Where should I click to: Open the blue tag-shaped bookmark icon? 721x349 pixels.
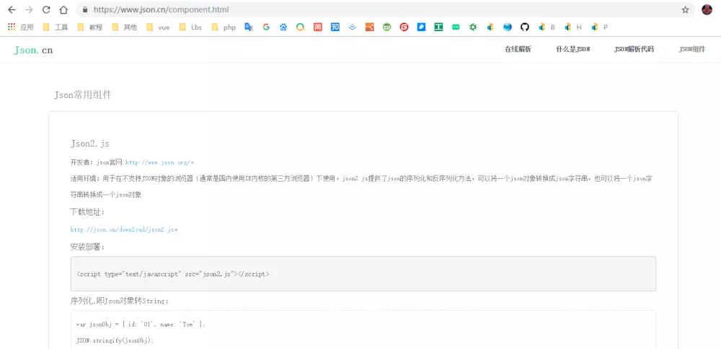coord(421,27)
